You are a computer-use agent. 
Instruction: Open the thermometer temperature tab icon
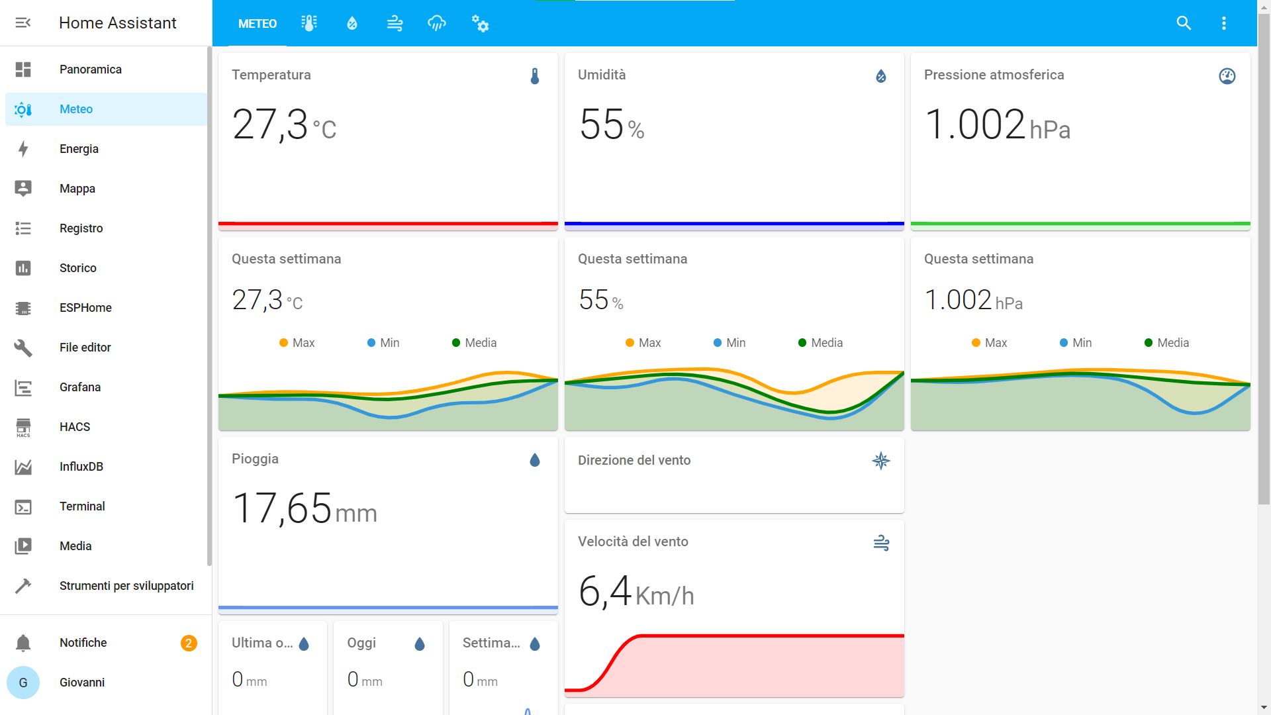pyautogui.click(x=309, y=24)
